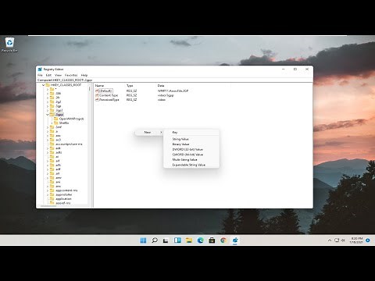Open the Recycle Bin desktop icon

pyautogui.click(x=9, y=44)
